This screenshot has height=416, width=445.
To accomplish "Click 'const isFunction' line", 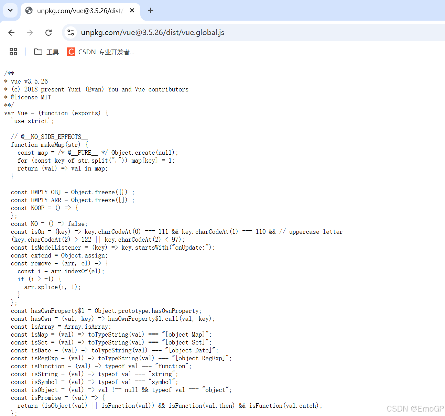I will 101,366.
